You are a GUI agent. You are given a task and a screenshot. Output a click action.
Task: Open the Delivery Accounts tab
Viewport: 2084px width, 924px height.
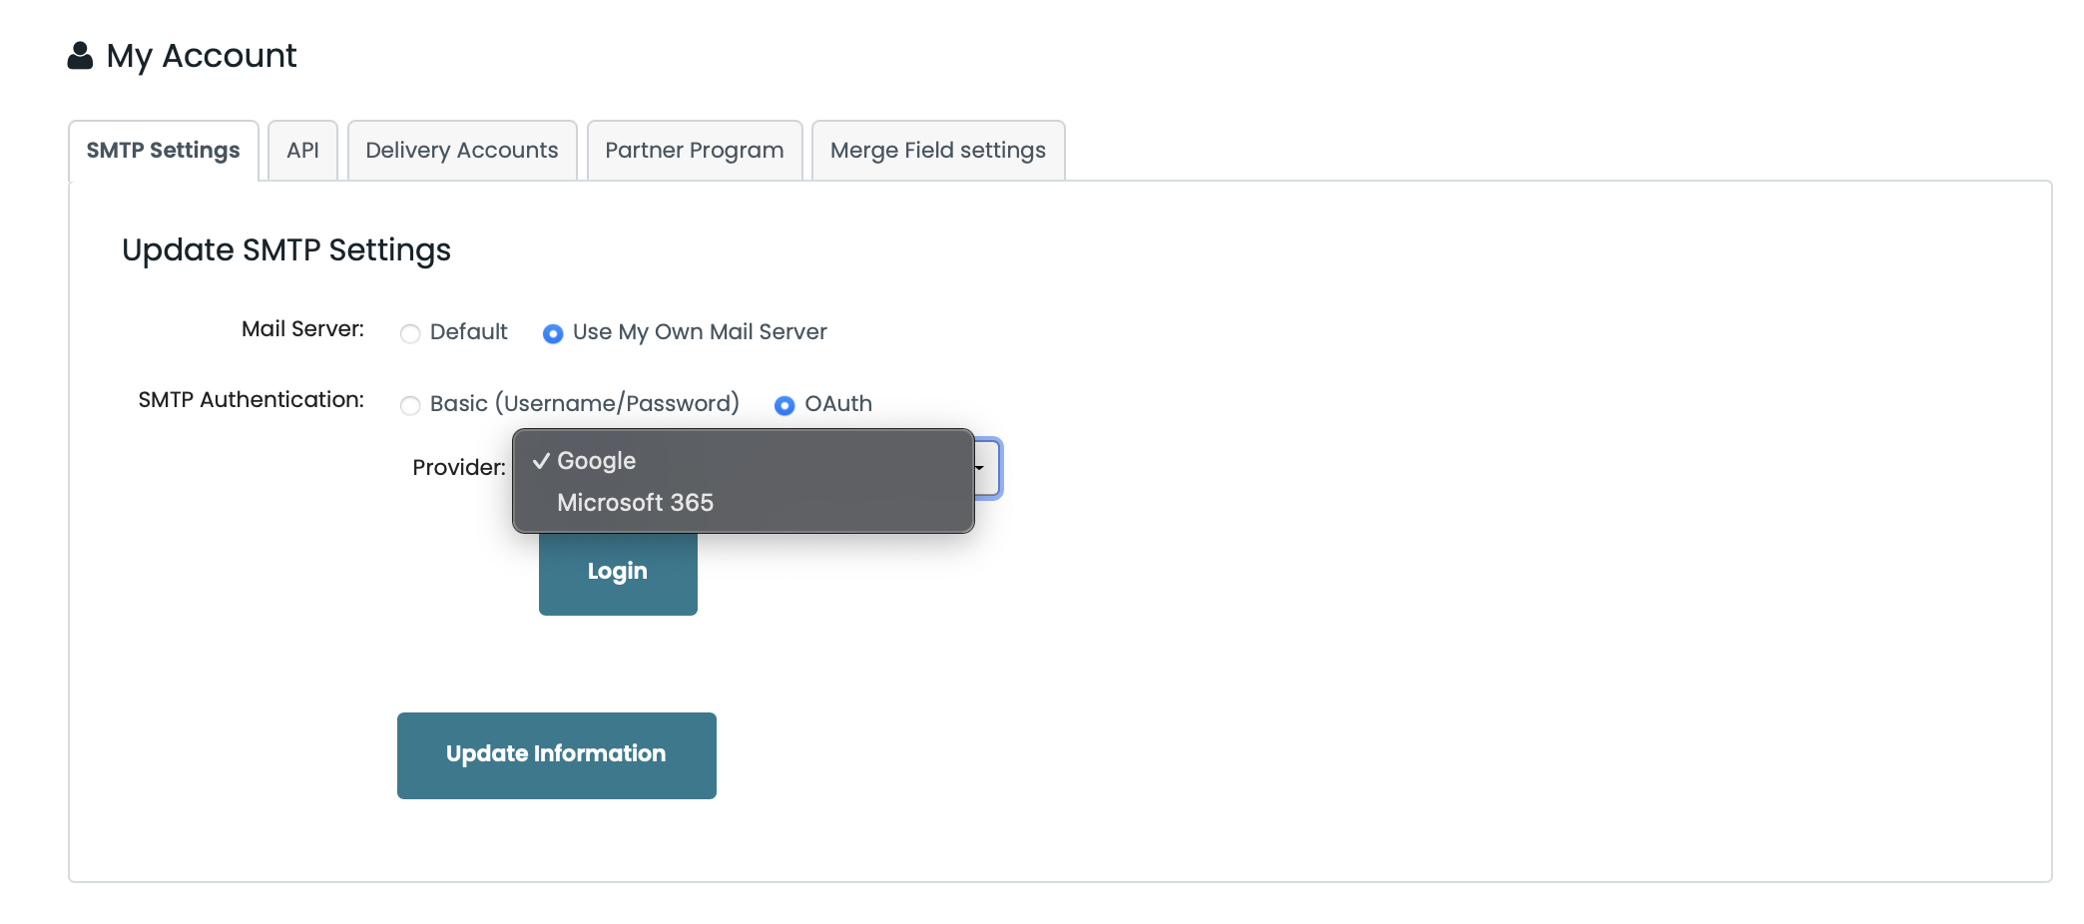(461, 150)
